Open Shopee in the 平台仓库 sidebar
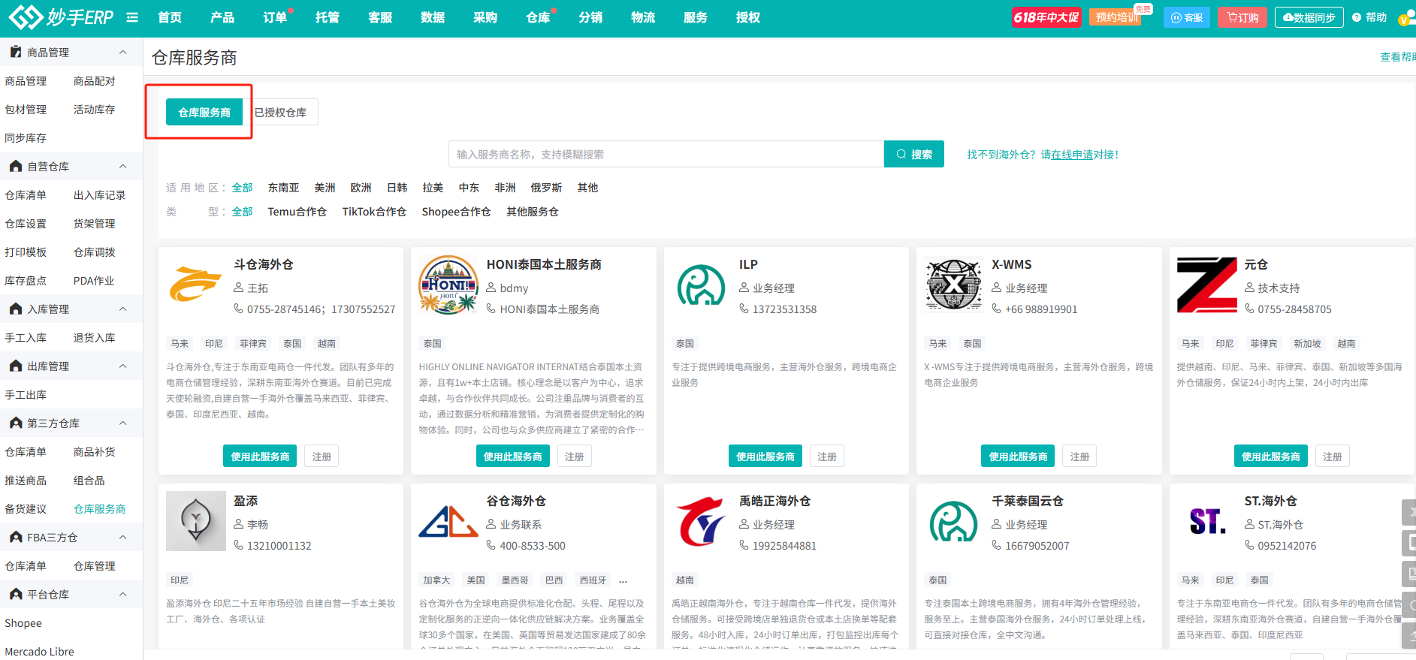 click(x=23, y=622)
